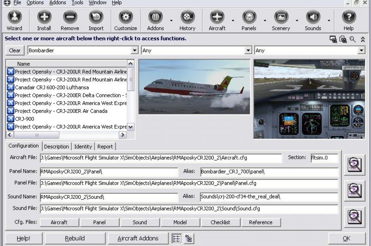371x246 pixels.
Task: Click the aircraft list scroll-up arrow
Action: click(x=131, y=64)
